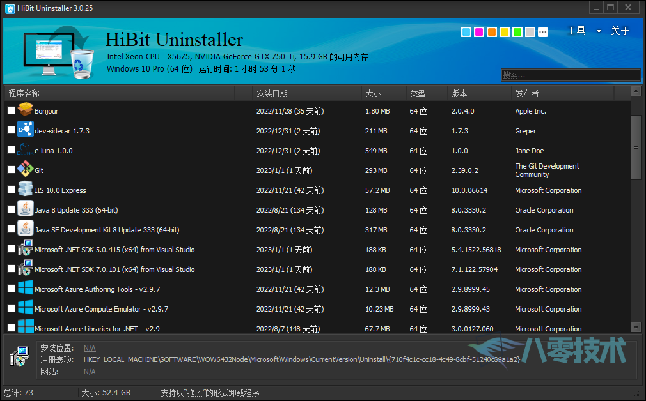Click version 2.39.0.2 cell

point(465,170)
